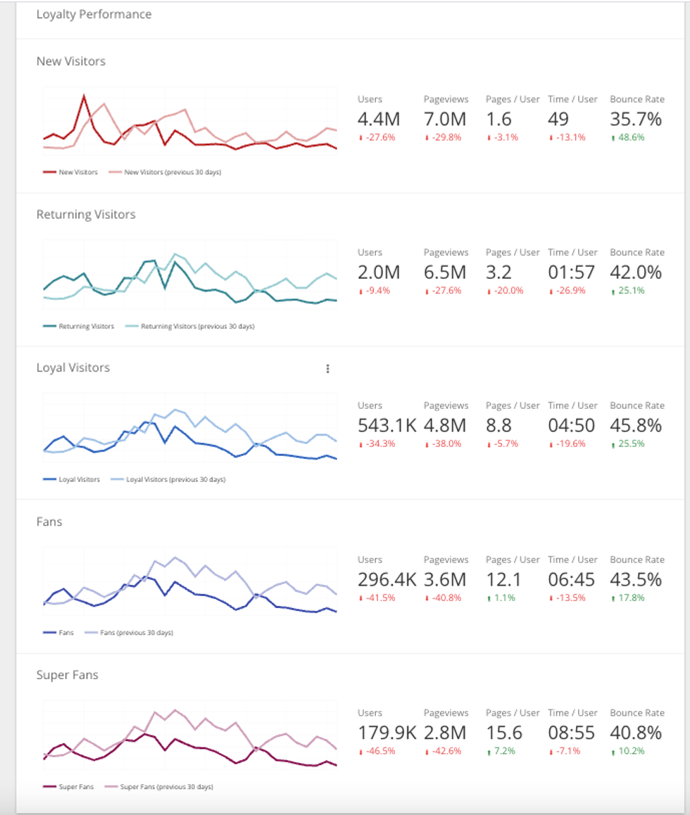This screenshot has width=690, height=815.
Task: Click the Fans 06:45 Time / User value
Action: click(x=571, y=580)
